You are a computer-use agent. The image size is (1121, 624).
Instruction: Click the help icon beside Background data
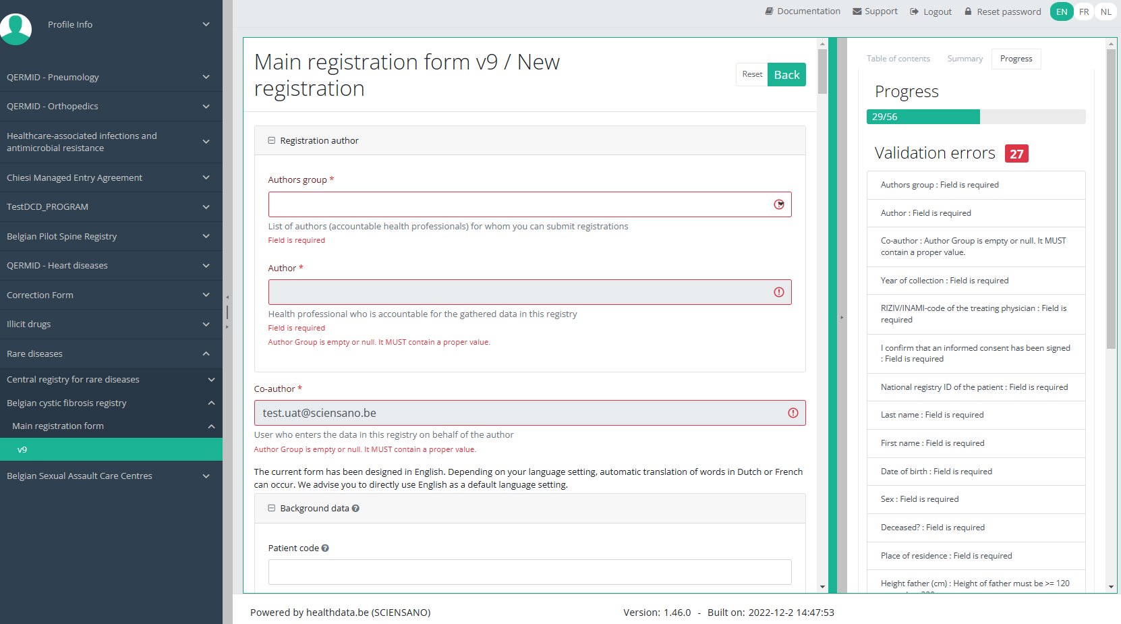355,509
